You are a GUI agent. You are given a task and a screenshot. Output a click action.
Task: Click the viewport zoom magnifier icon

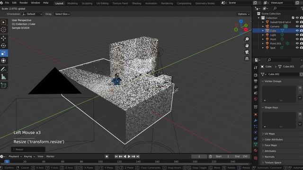coord(247,39)
